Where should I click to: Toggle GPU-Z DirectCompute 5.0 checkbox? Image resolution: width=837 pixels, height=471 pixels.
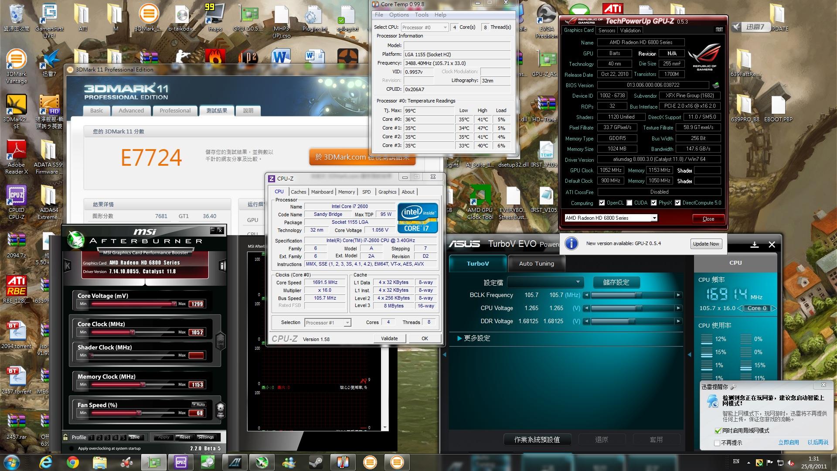tap(677, 203)
